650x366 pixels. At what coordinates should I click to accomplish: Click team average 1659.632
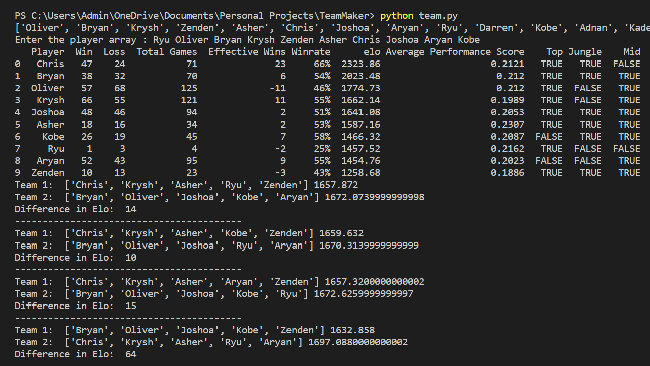tap(341, 233)
